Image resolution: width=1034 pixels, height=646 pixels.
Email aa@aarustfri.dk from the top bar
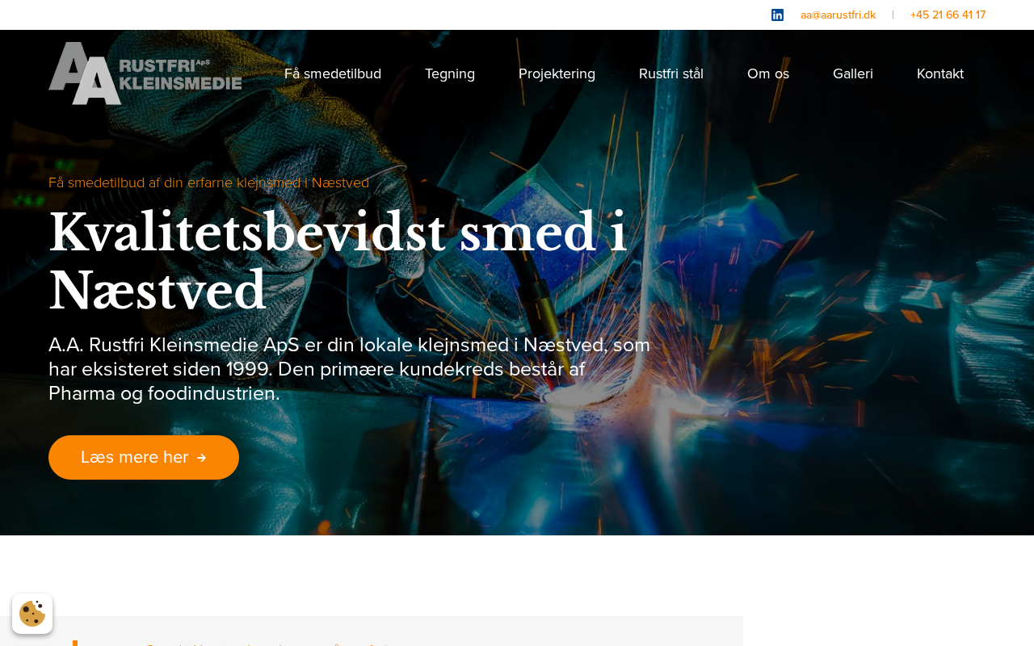838,15
